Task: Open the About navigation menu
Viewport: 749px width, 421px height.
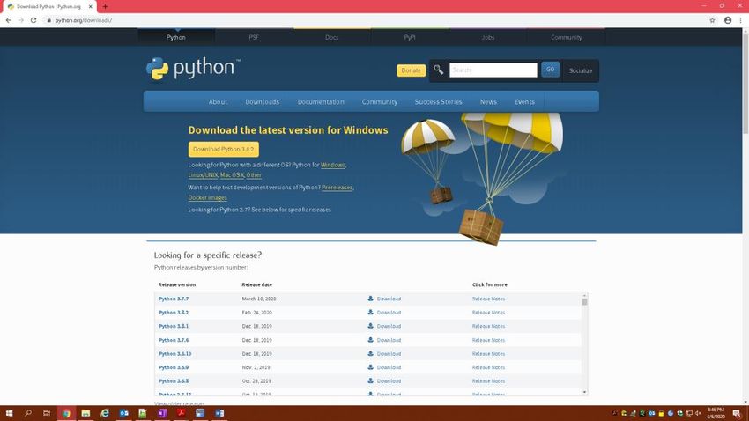Action: pos(218,101)
